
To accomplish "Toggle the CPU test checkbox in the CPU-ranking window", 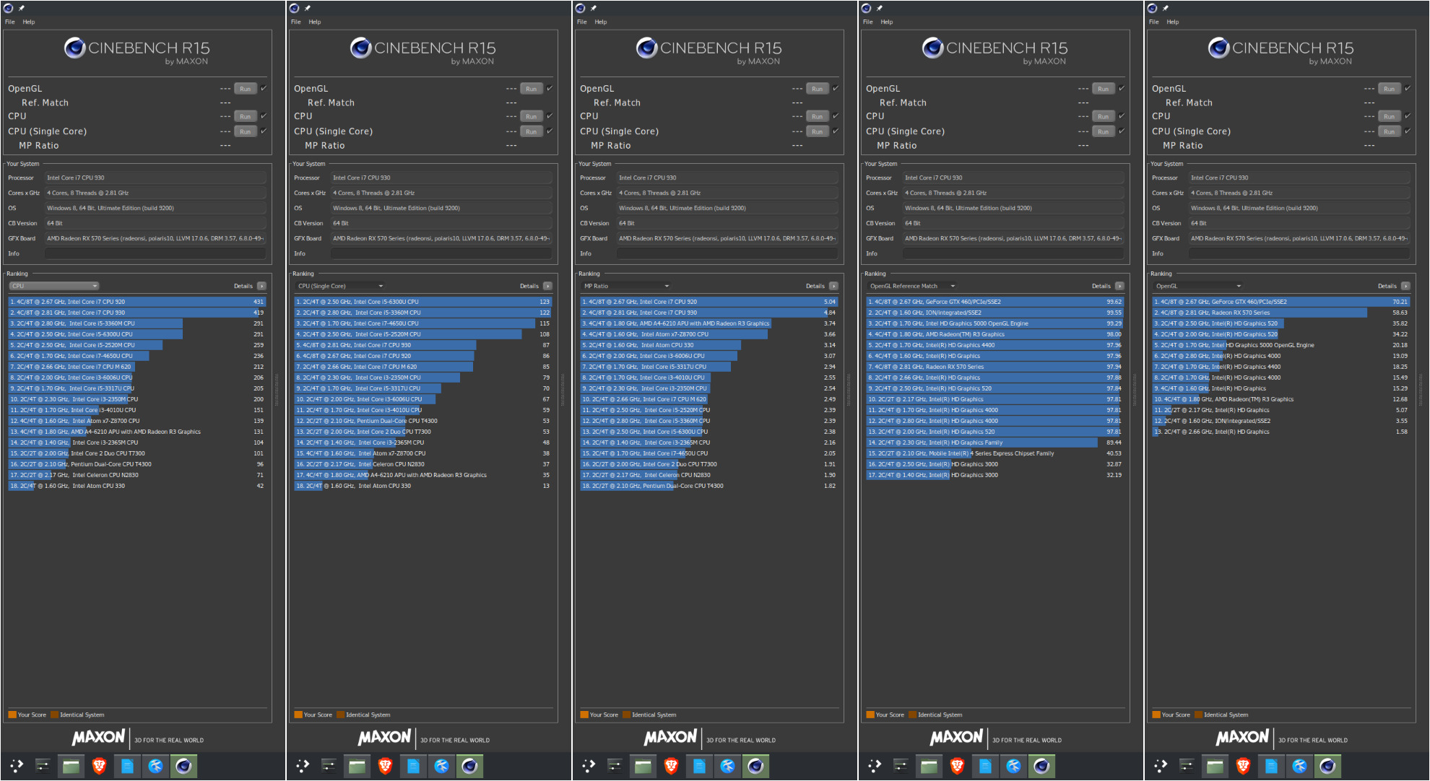I will (x=264, y=115).
